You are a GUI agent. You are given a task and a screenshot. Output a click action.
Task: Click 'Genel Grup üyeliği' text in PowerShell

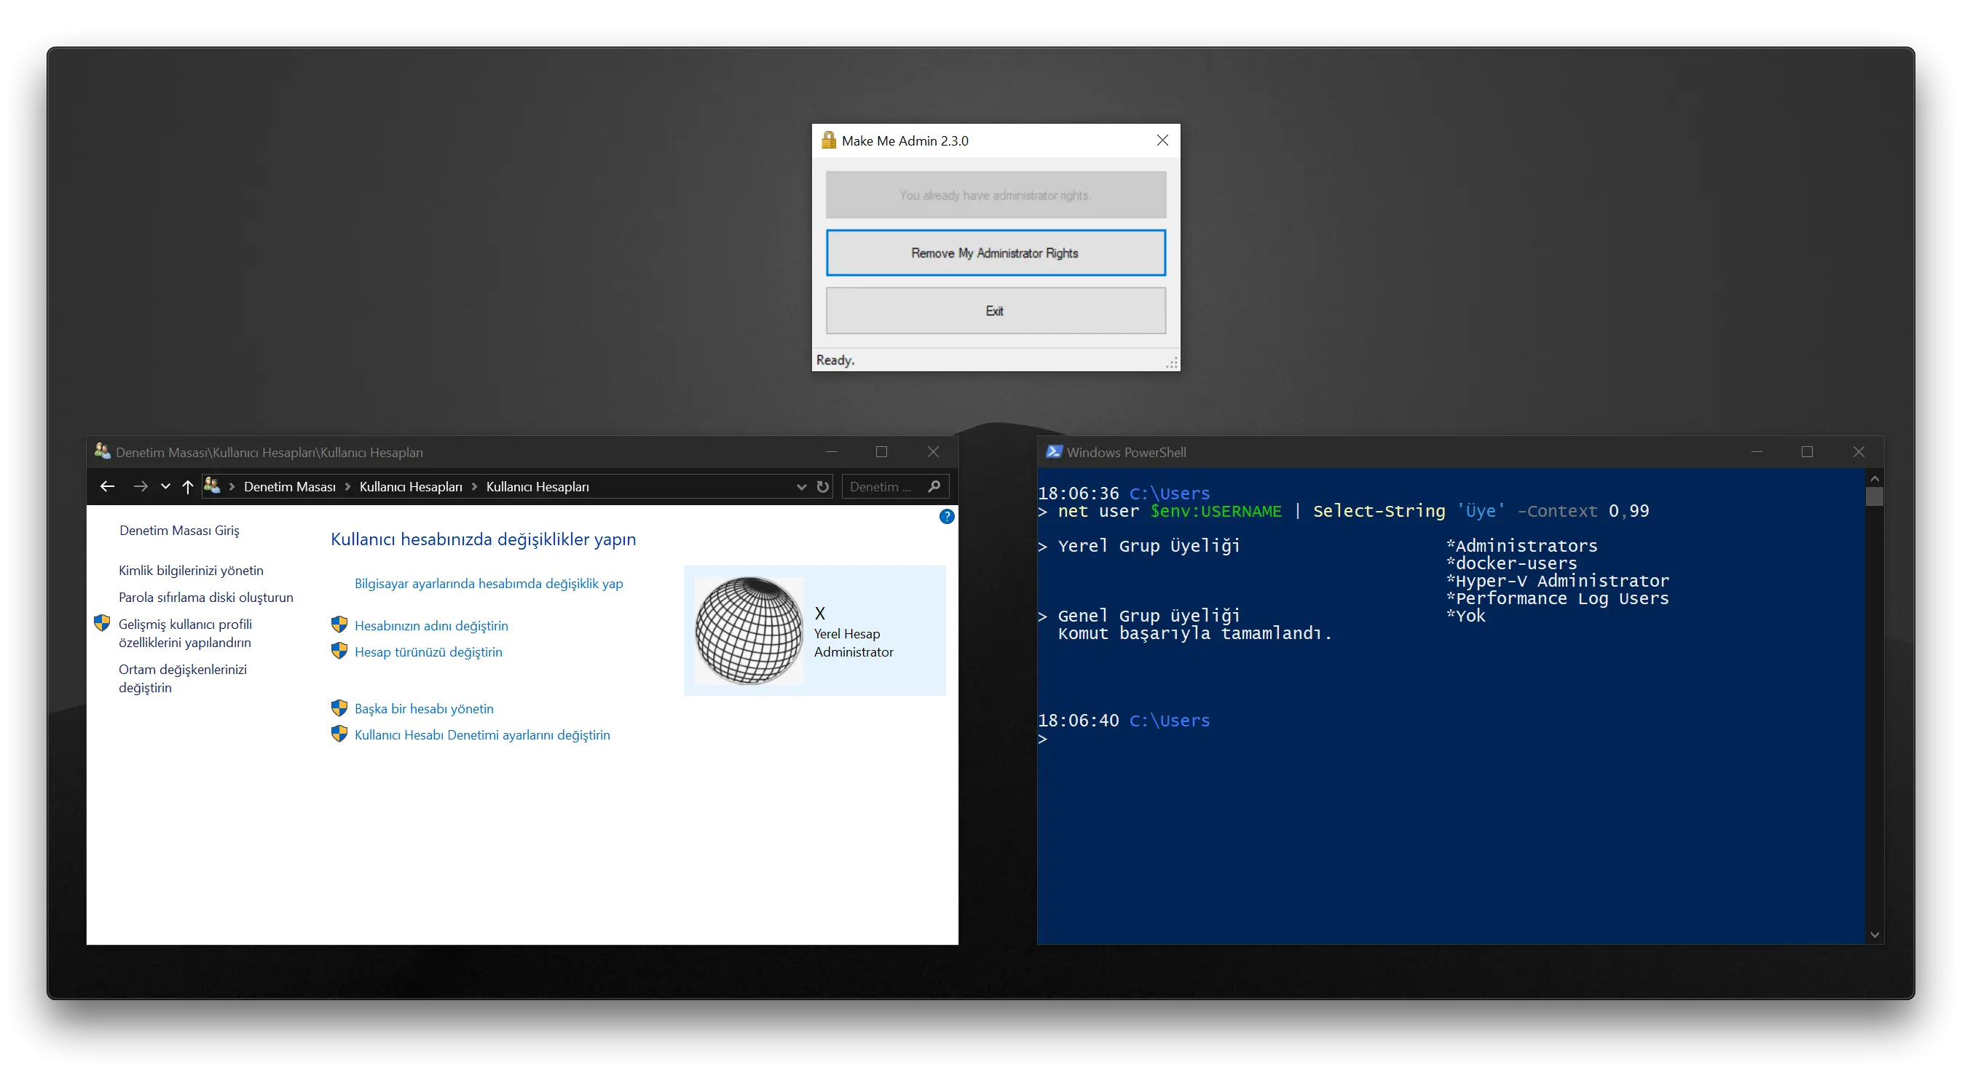click(1149, 615)
